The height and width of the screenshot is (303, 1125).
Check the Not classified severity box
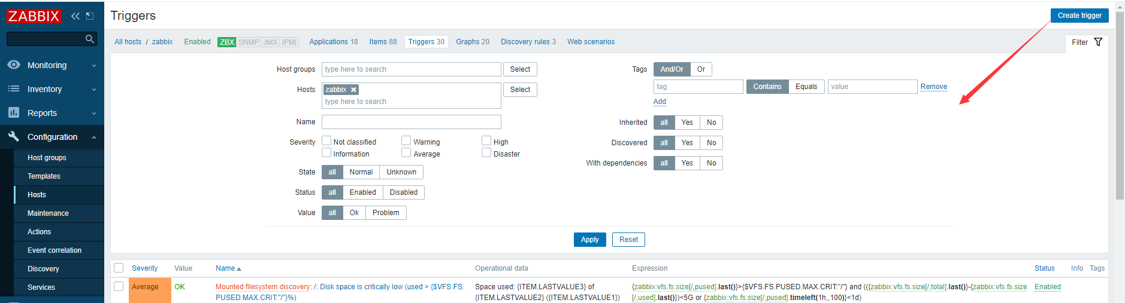[x=326, y=140]
